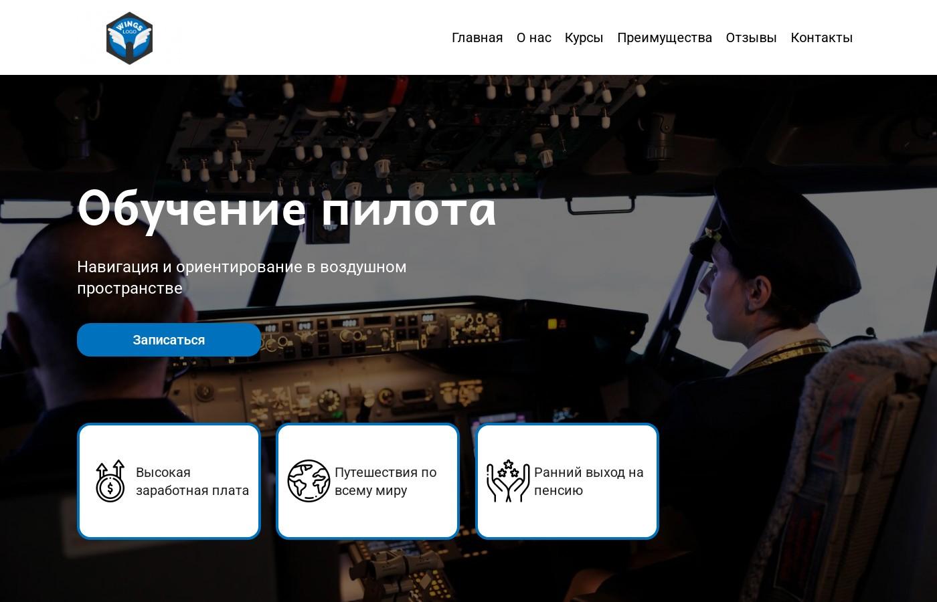Viewport: 937px width, 602px height.
Task: Click the globe world travel icon
Action: pyautogui.click(x=309, y=481)
